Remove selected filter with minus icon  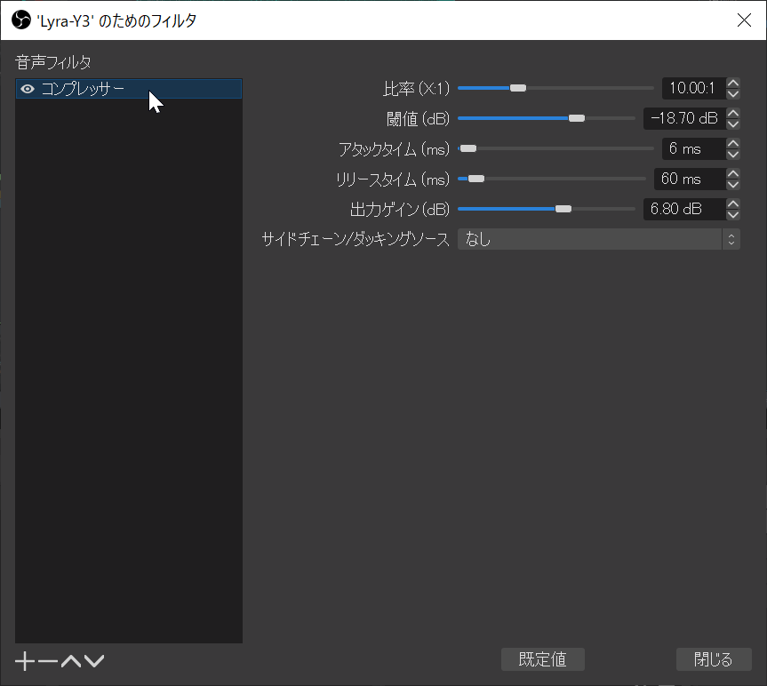click(x=47, y=661)
